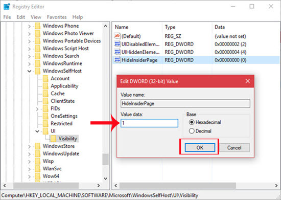Select the Windows Search folder icon

coord(37,56)
